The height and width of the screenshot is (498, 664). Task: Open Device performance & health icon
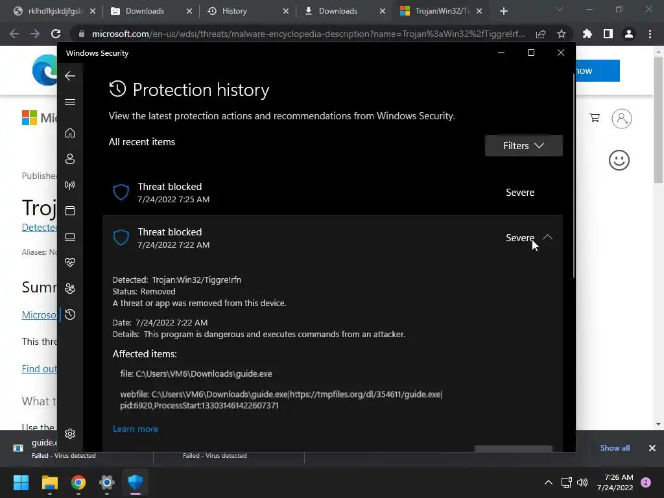pos(70,263)
